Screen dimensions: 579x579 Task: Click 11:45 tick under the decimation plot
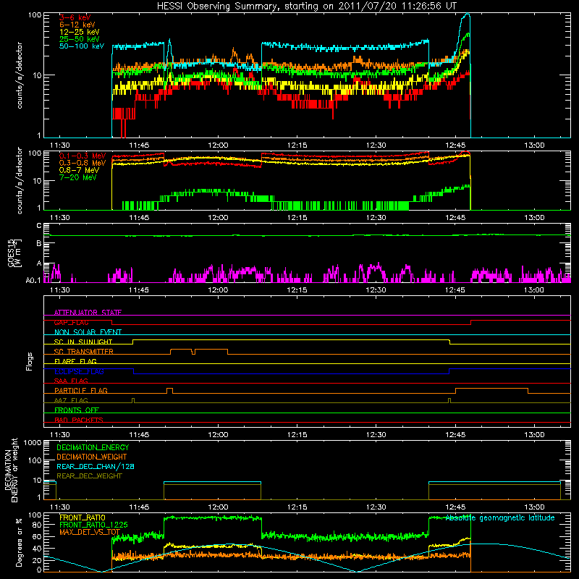point(139,507)
